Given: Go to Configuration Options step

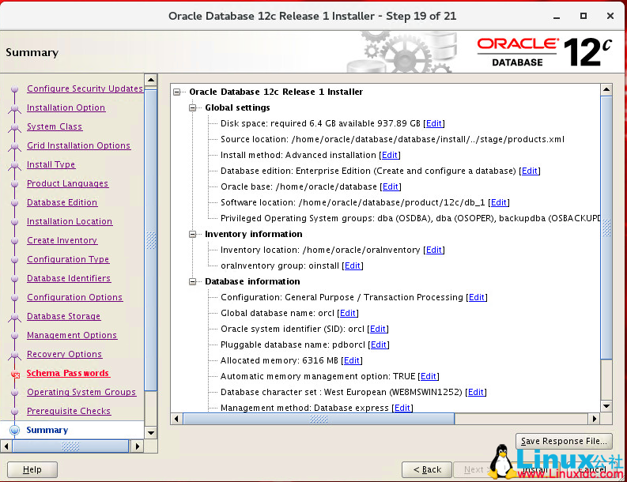Looking at the screenshot, I should click(75, 298).
